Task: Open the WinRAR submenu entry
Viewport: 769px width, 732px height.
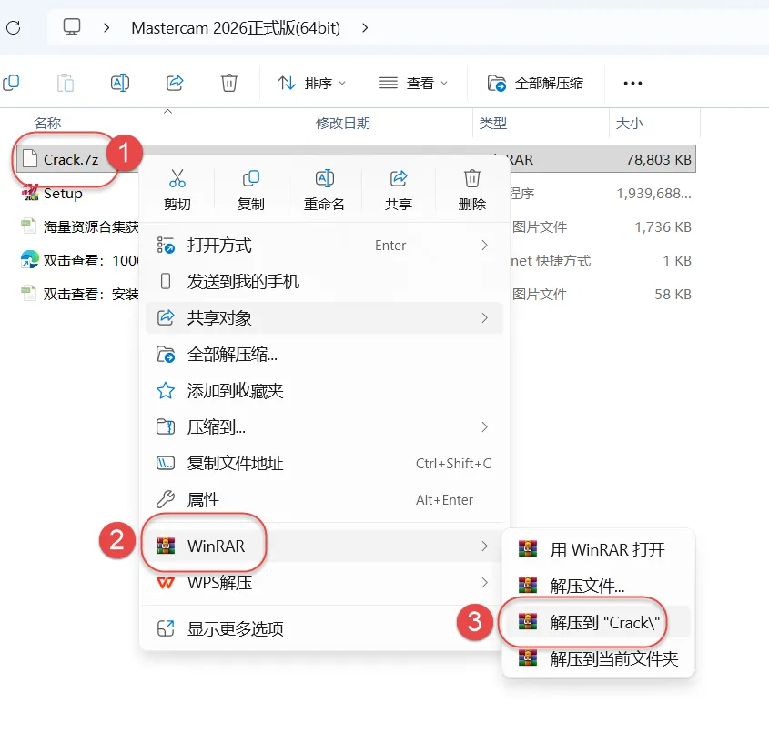Action: coord(324,546)
